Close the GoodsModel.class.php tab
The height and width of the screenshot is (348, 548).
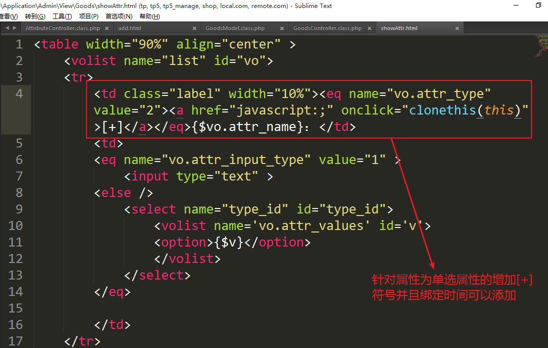click(282, 28)
